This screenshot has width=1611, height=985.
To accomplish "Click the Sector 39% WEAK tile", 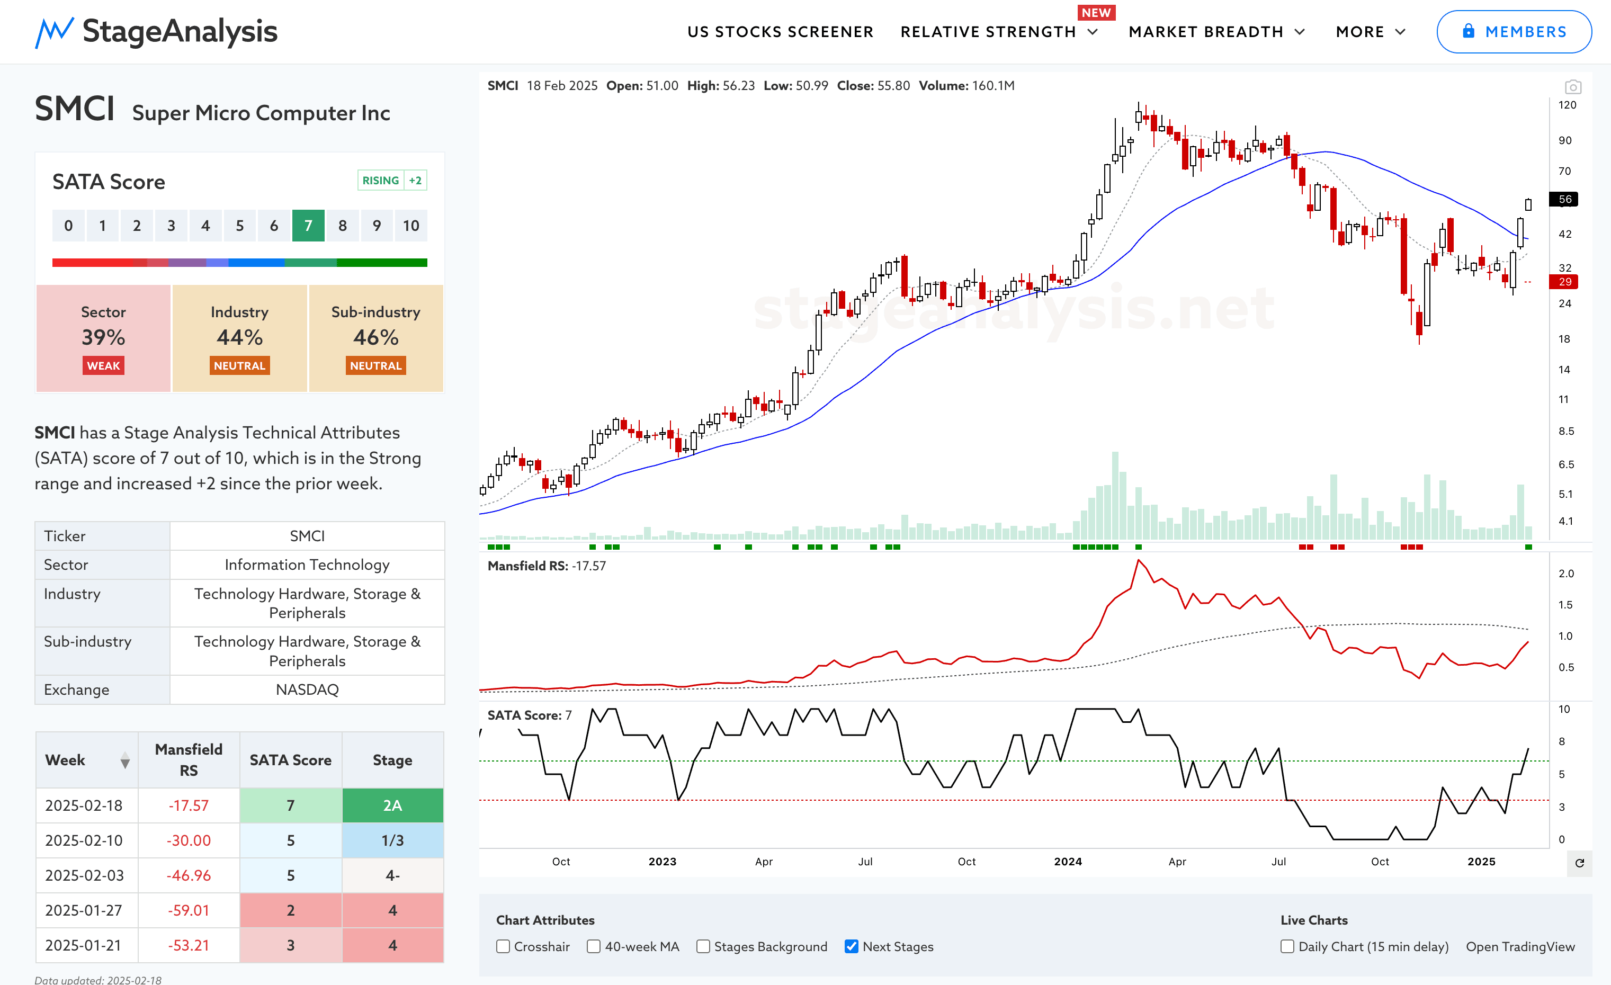I will [x=103, y=338].
